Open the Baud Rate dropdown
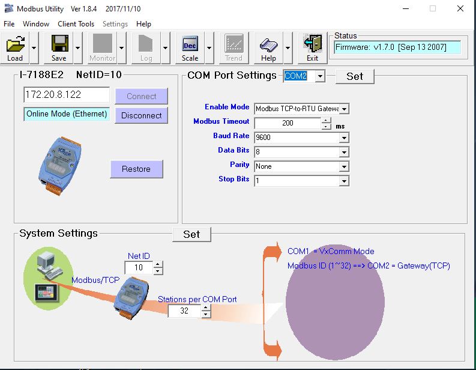This screenshot has height=370, width=476. tap(344, 138)
